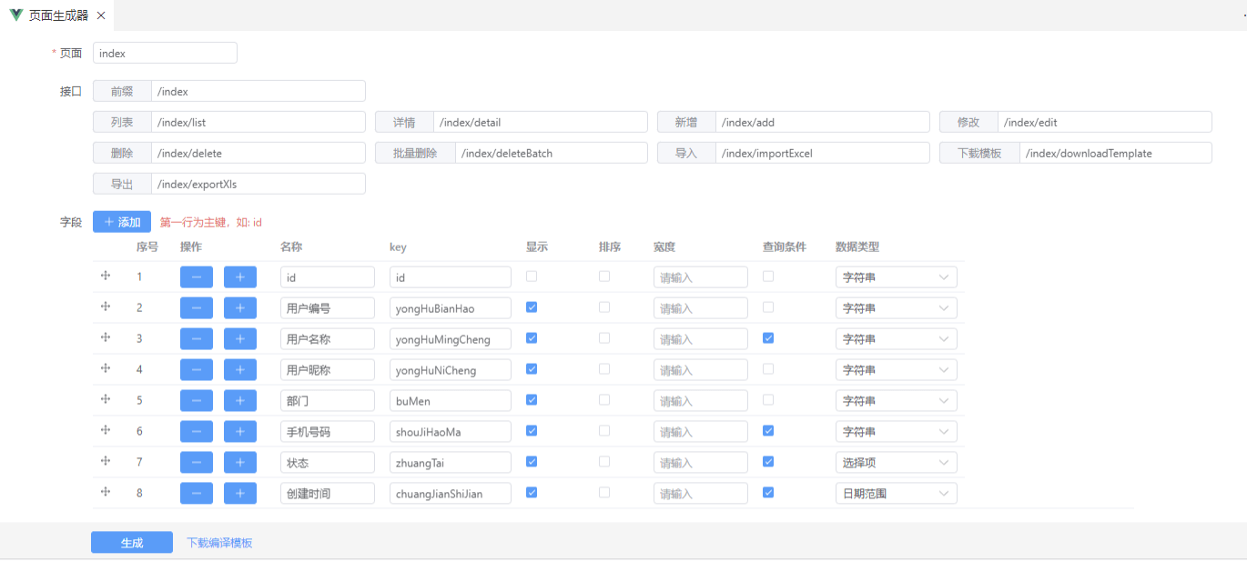Uncheck 显示 checkbox for 用户编号 row
This screenshot has width=1247, height=562.
click(x=532, y=307)
